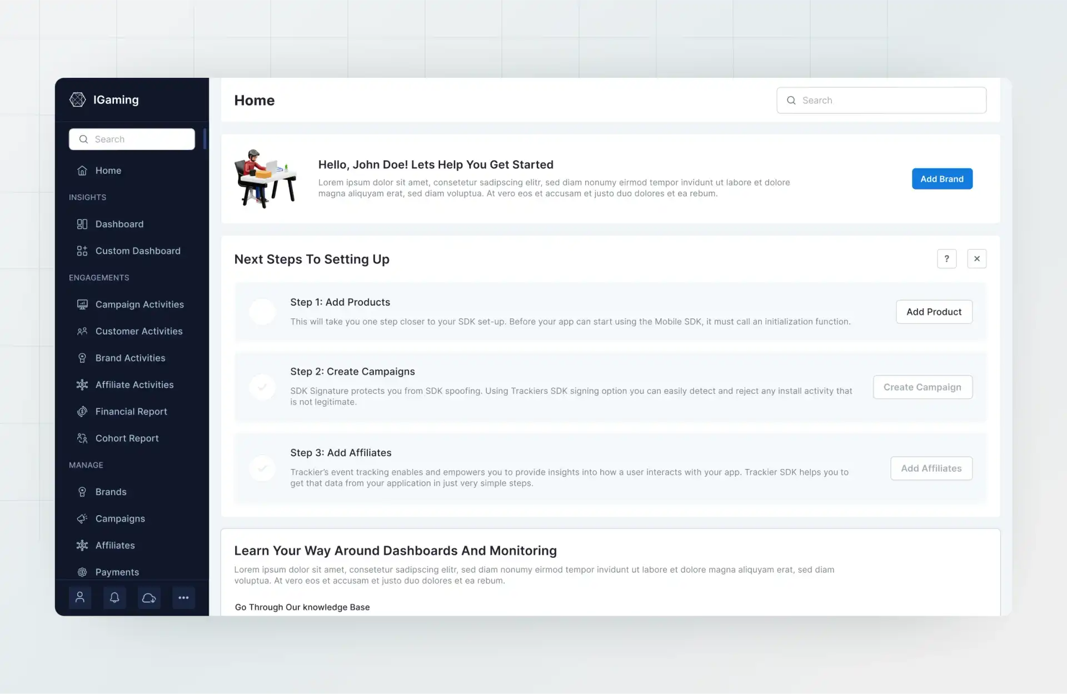Click the Add Brand button
The image size is (1067, 694).
pos(942,178)
